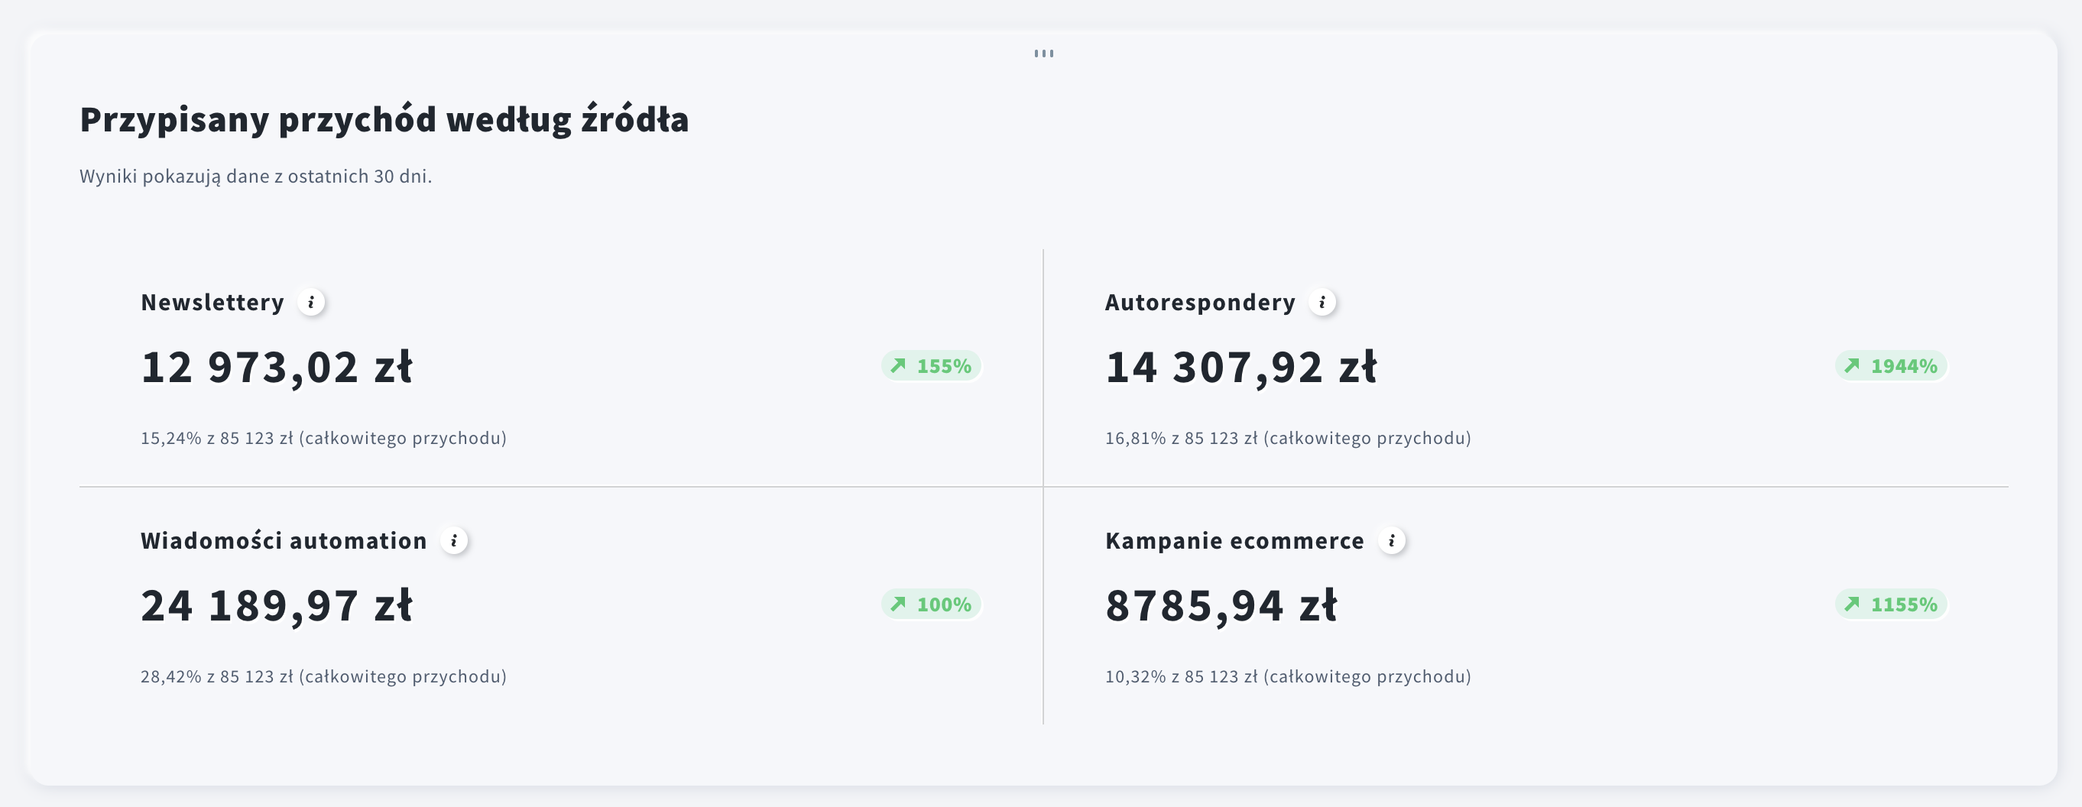
Task: Click the Kampanie ecommerce label
Action: coord(1234,540)
